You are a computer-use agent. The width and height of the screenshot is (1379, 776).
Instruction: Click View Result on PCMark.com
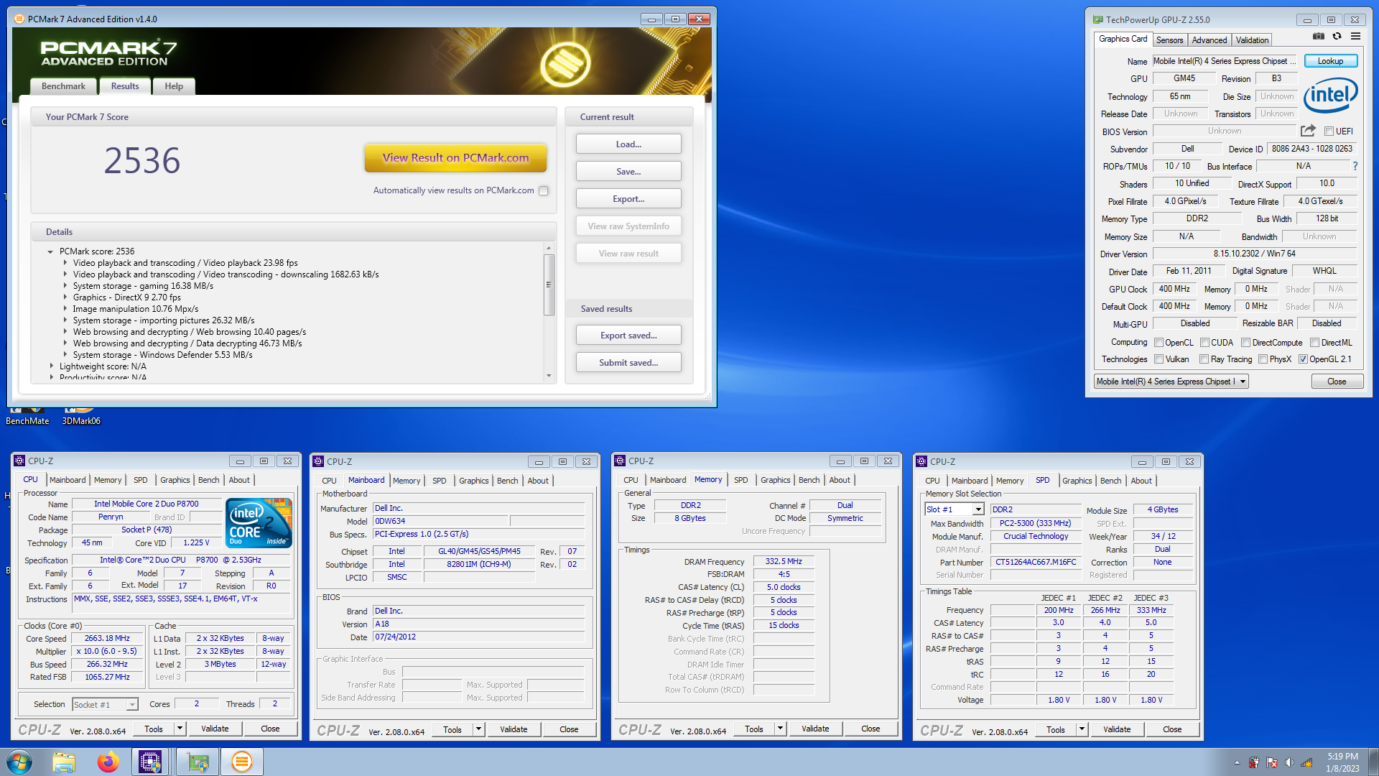point(455,158)
